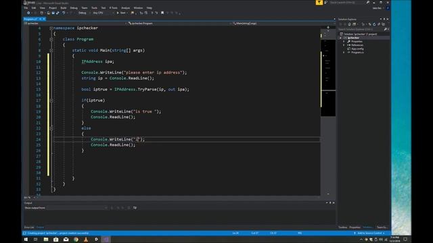Open the Debug menu
Image resolution: width=433 pixels, height=243 pixels.
(74, 8)
